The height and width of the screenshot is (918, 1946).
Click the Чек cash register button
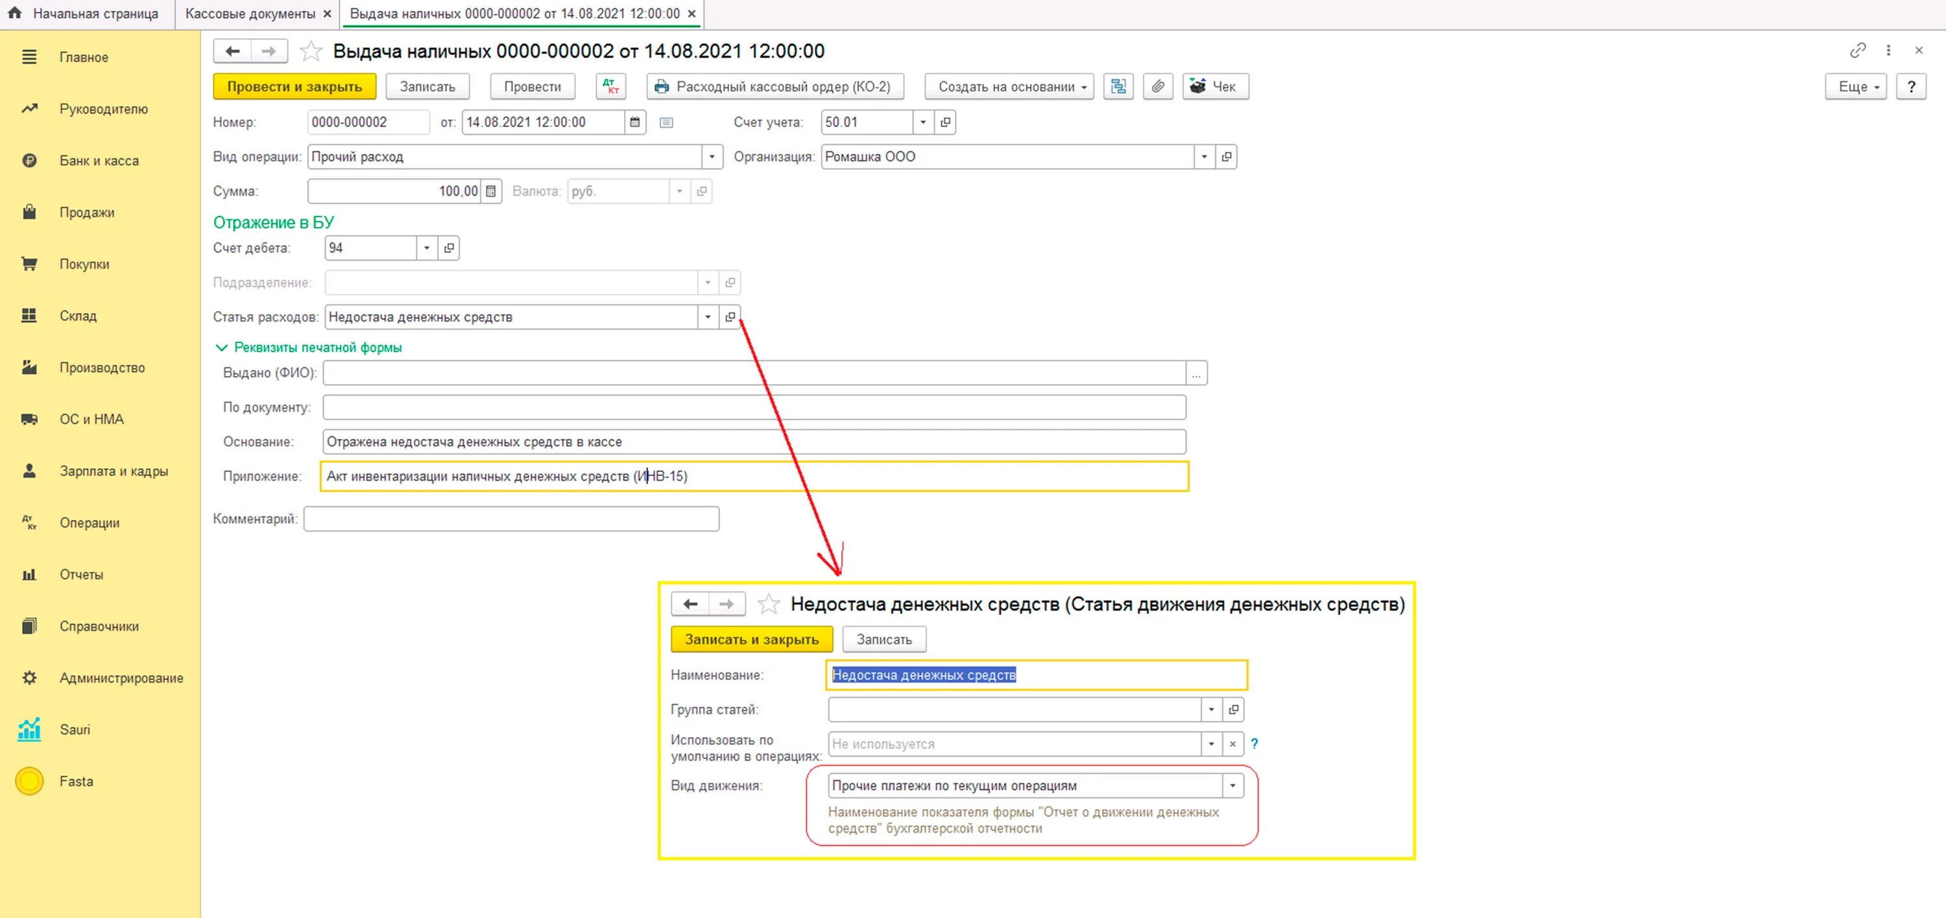[x=1215, y=87]
